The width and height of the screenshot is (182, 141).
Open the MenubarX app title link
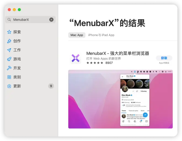tap(117, 53)
